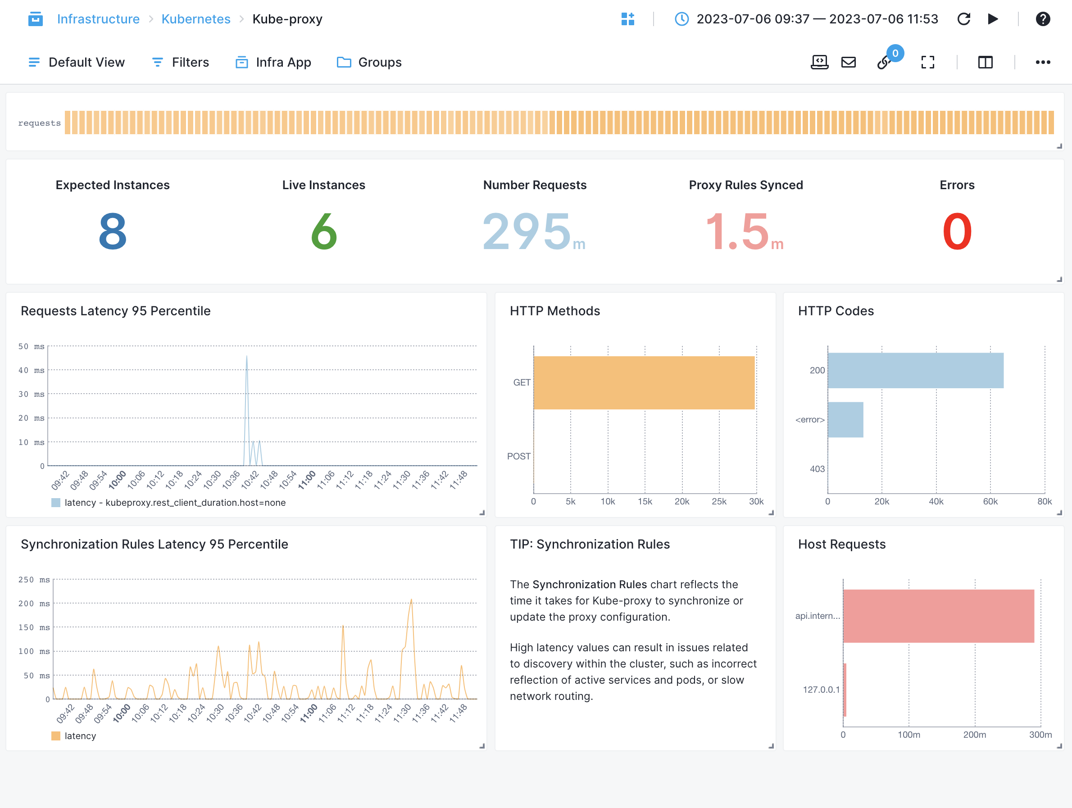
Task: Grab resize handle of Host Requests panel
Action: [1059, 746]
